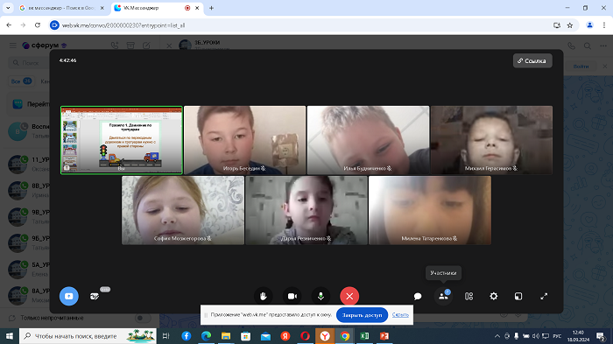Minimize call to picture-in-picture window
613x344 pixels.
click(x=518, y=297)
